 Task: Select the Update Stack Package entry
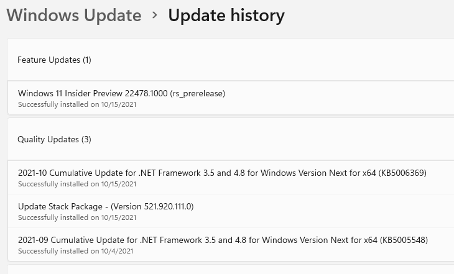231,211
